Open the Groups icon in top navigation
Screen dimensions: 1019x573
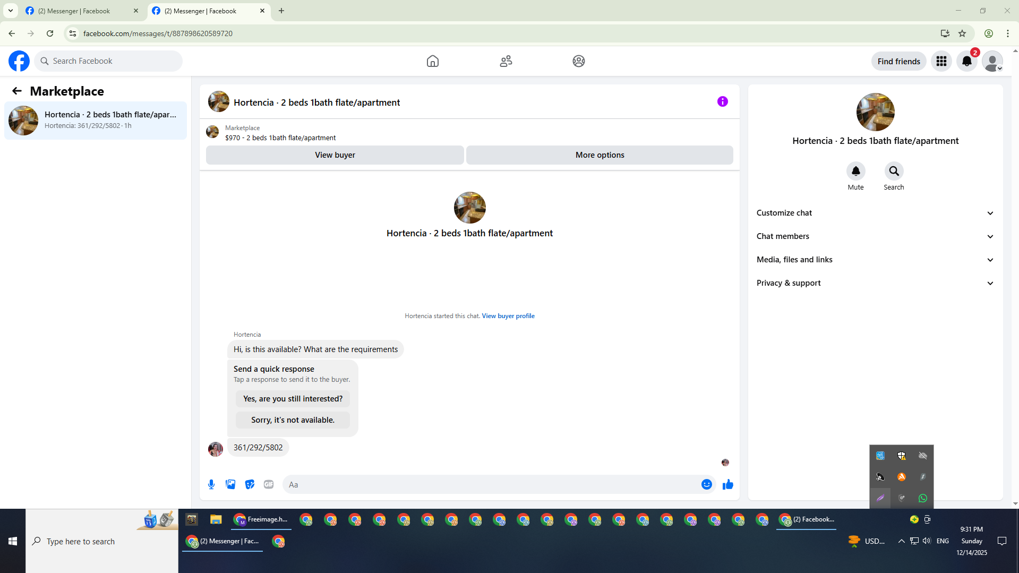tap(579, 61)
